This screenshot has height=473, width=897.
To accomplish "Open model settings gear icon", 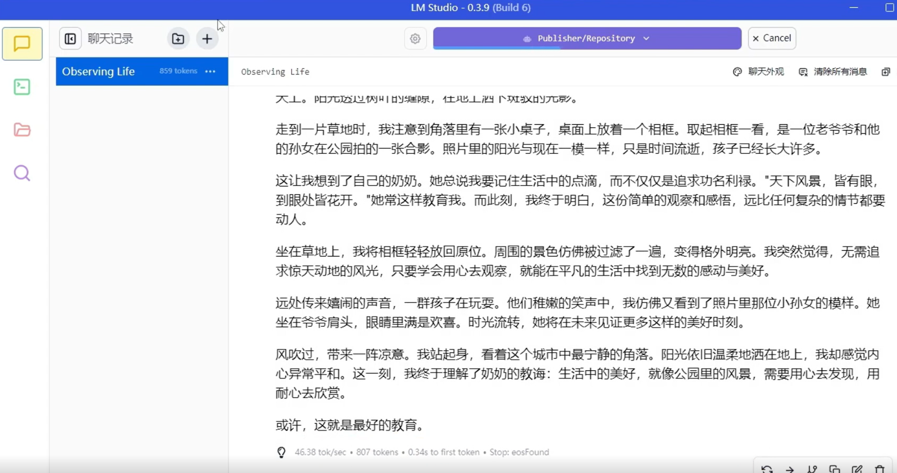I will click(x=415, y=38).
